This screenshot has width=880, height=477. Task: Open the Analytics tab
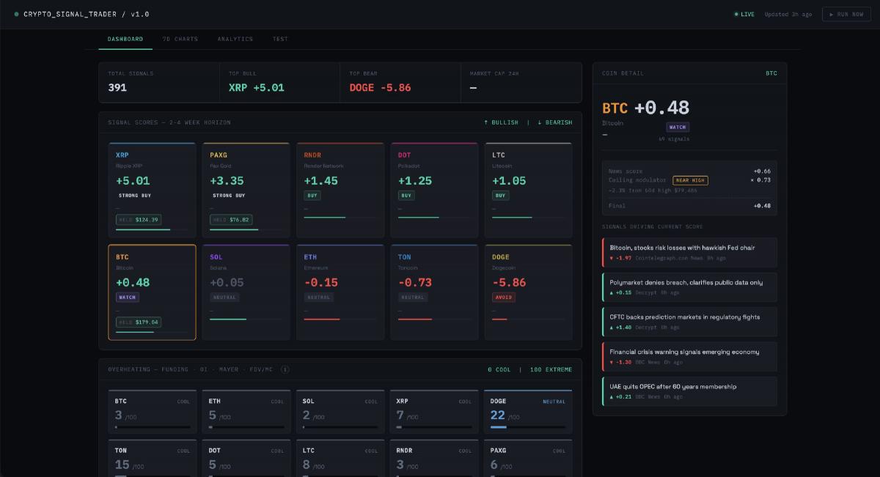pos(235,39)
